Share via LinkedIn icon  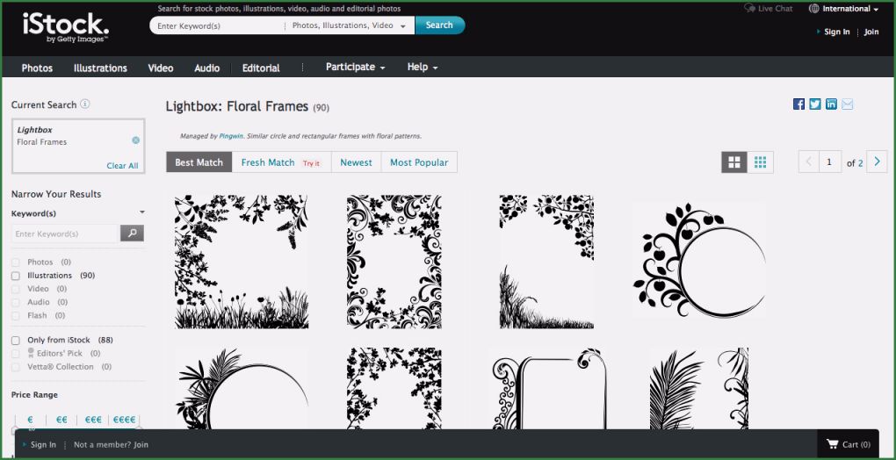(831, 104)
